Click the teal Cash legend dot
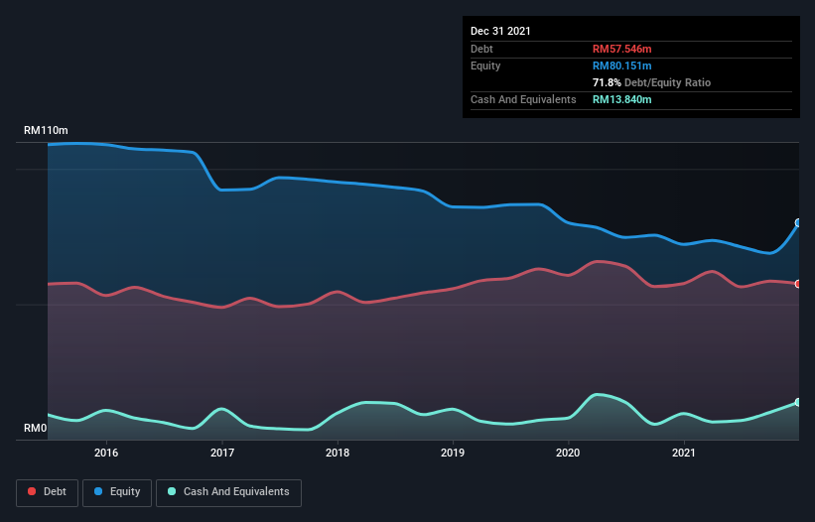This screenshot has width=815, height=522. (x=172, y=491)
